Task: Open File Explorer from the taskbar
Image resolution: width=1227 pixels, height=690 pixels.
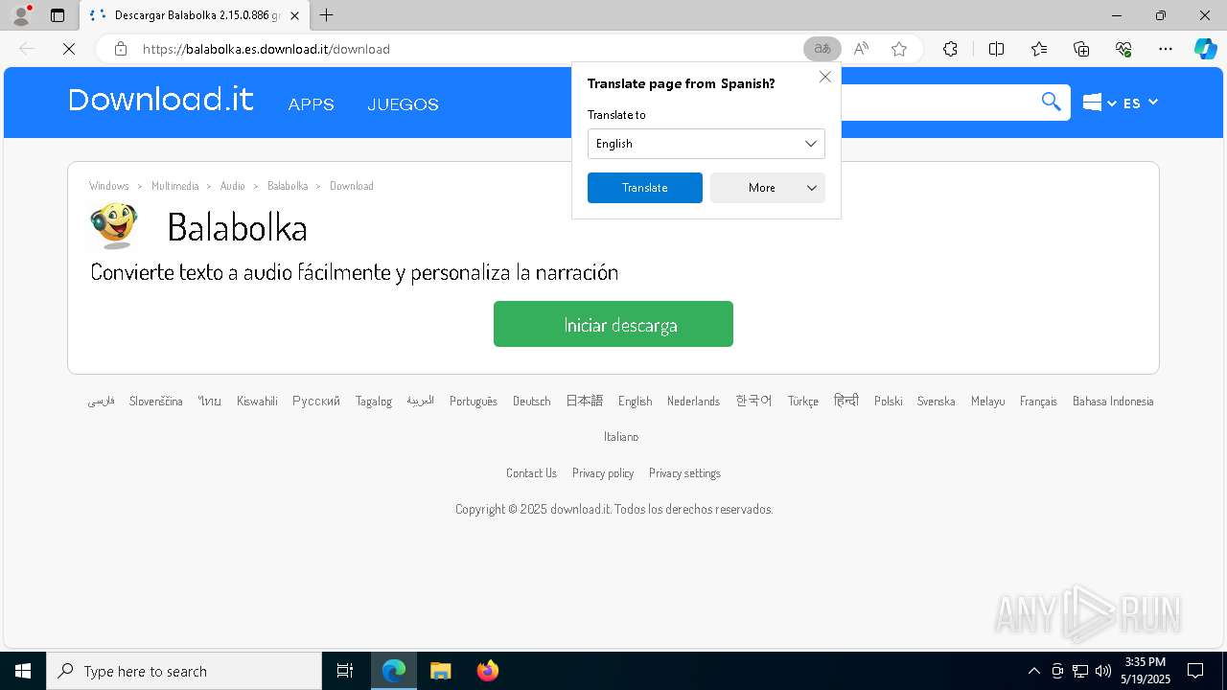Action: coord(441,671)
